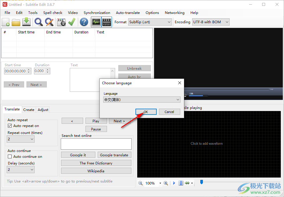The width and height of the screenshot is (284, 197).
Task: Open Help with the blue question mark icon
Action: pos(84,22)
